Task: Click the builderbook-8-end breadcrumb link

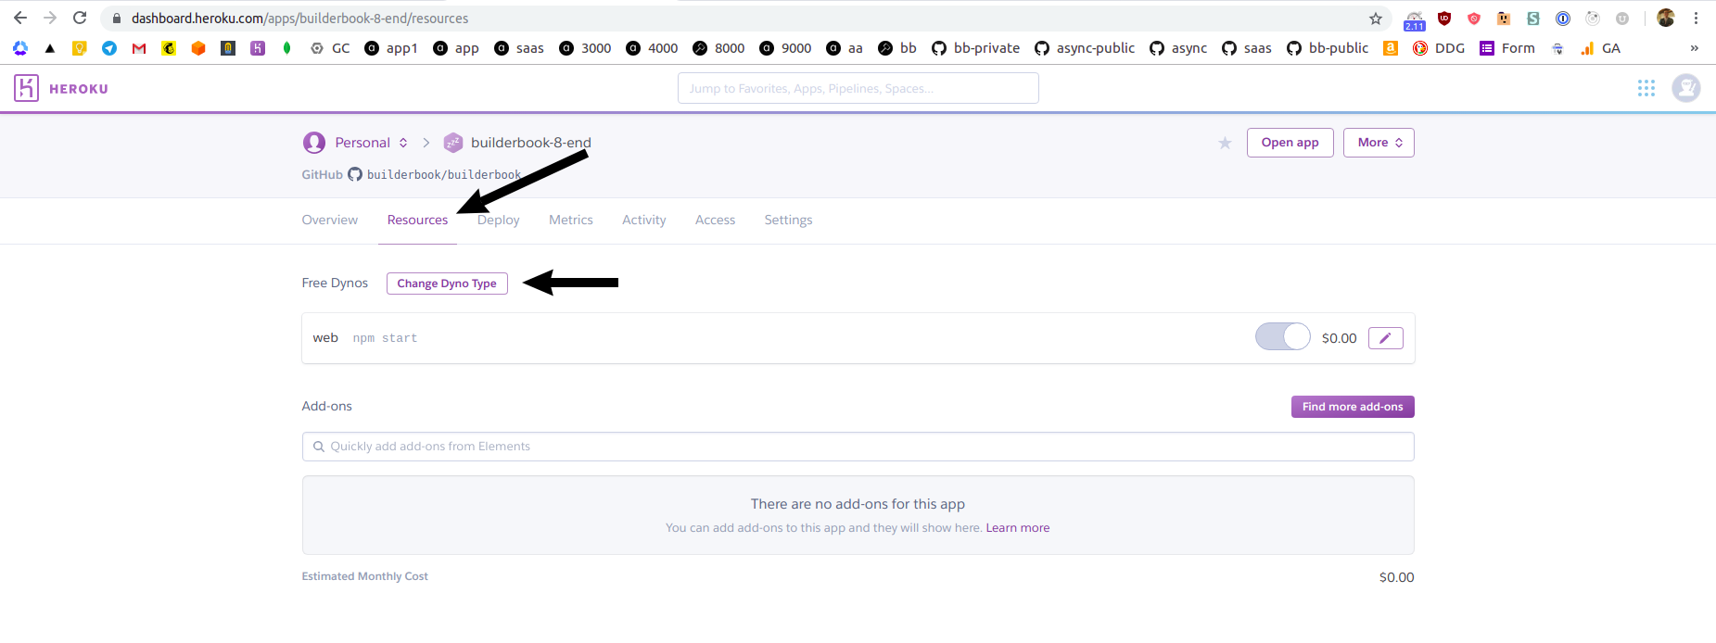Action: [x=531, y=143]
